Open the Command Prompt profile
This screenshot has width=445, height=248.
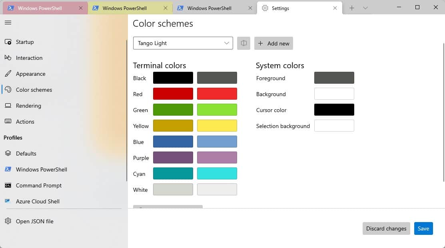coord(39,185)
